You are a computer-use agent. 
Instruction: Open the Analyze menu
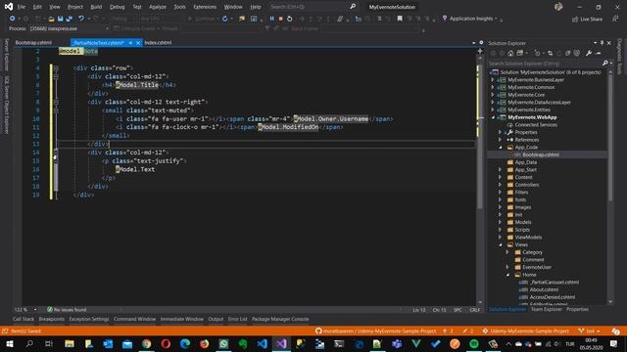(x=158, y=7)
